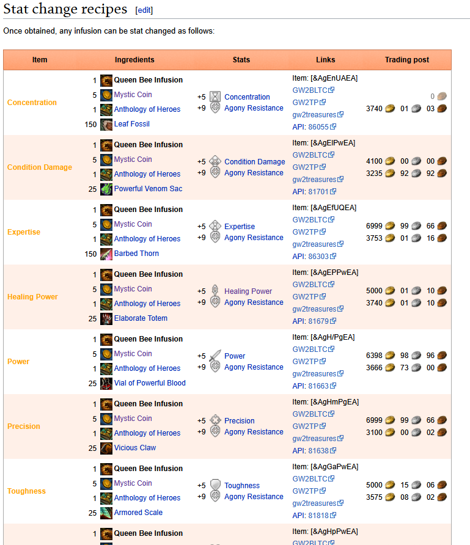
Task: Click the Vicious Claw item icon
Action: tap(106, 448)
